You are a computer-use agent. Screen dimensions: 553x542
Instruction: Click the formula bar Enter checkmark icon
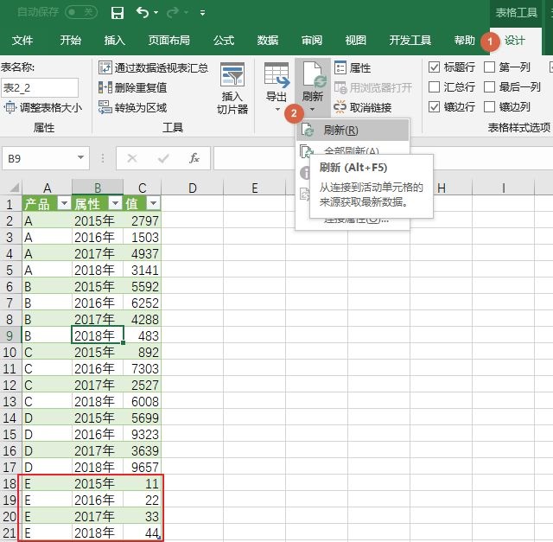click(163, 158)
